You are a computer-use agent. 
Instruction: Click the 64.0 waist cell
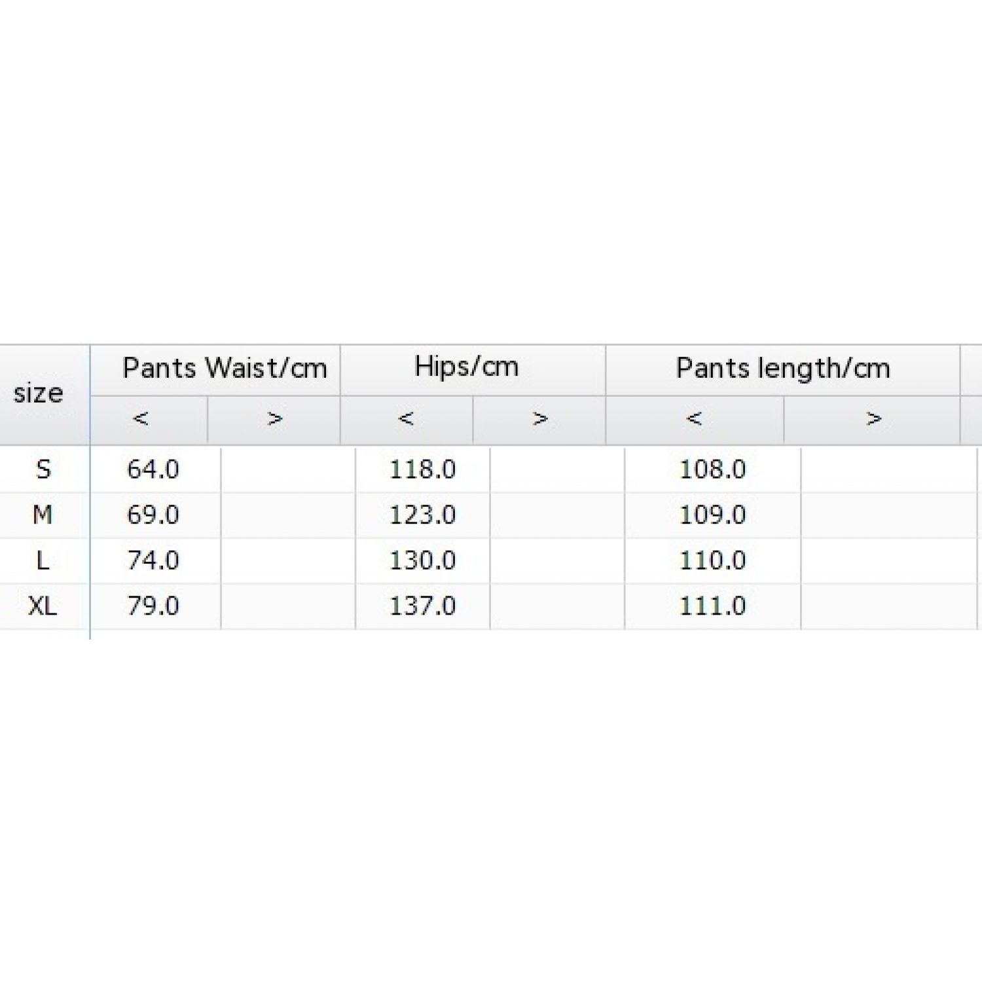(153, 469)
